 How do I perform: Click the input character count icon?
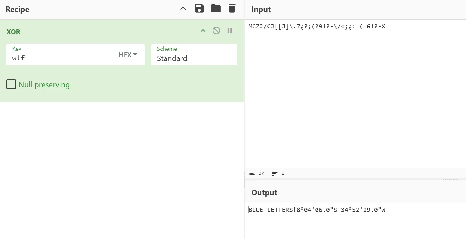point(252,173)
